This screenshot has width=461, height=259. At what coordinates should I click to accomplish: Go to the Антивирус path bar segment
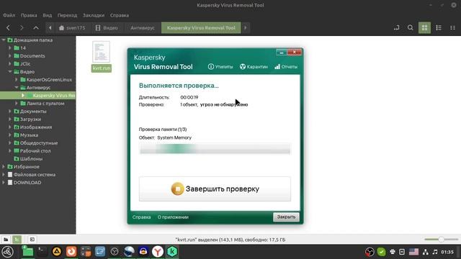tap(143, 28)
